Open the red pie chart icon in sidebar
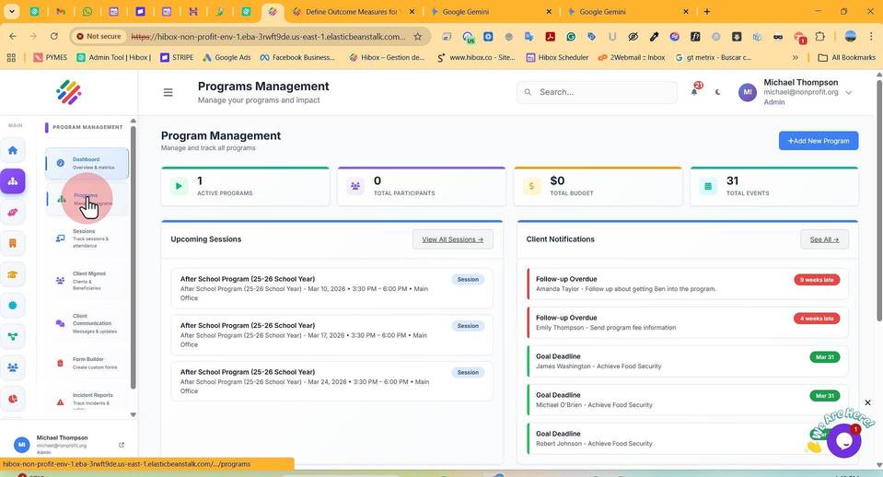Viewport: 883px width, 477px height. click(12, 399)
